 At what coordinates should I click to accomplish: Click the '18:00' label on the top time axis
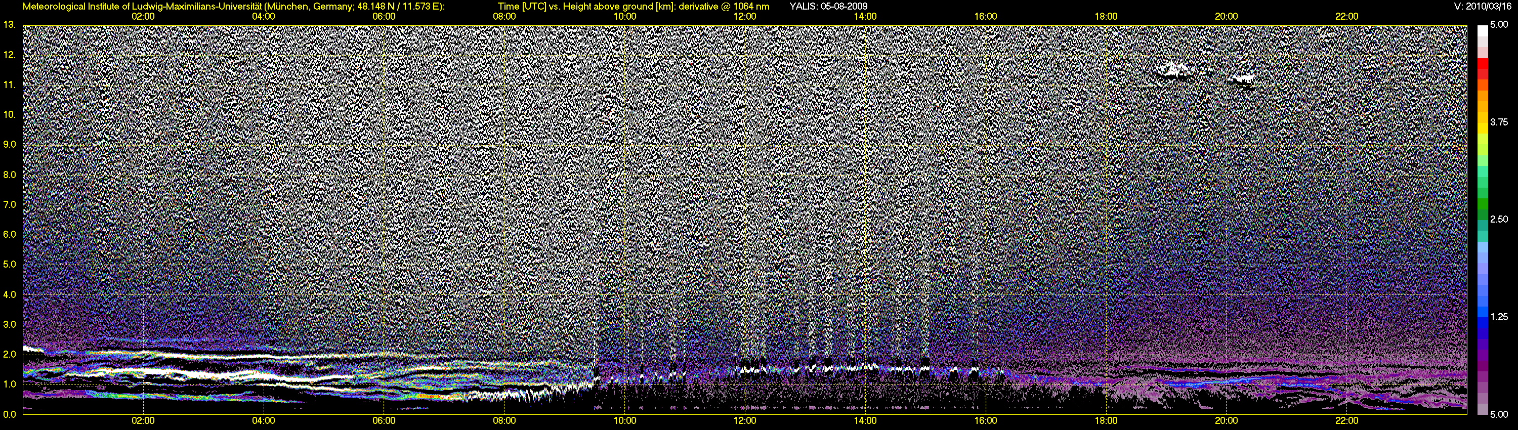coord(1106,17)
